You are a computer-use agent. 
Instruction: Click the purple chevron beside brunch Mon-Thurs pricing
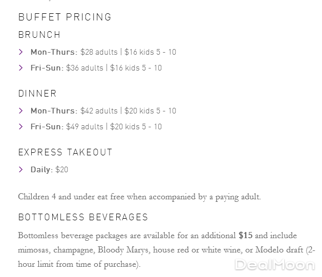tap(21, 52)
